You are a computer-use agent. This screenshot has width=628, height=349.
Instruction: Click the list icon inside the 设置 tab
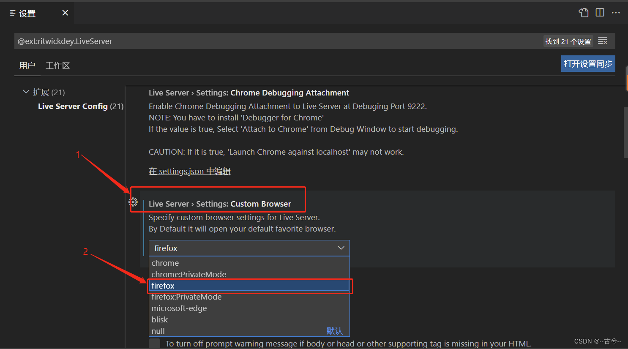coord(12,13)
